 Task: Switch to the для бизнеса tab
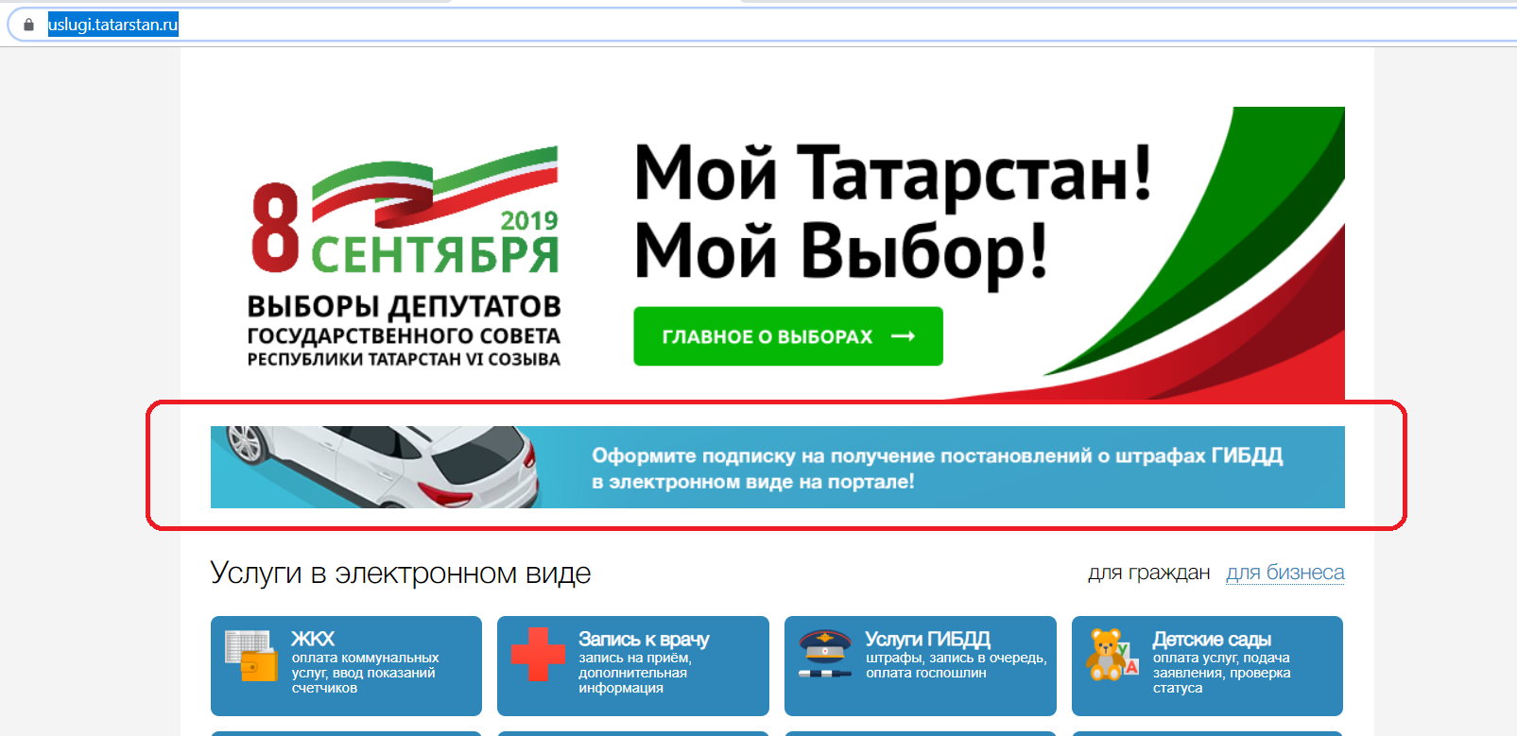(1284, 573)
